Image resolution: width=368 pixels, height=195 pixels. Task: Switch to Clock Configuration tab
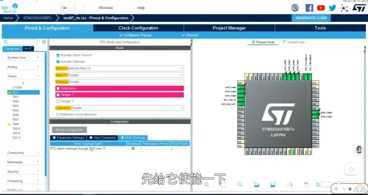[x=138, y=28]
